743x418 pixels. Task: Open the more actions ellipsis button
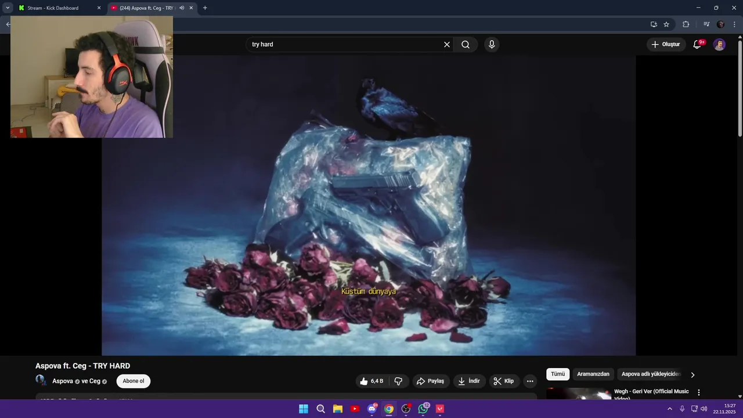[x=530, y=381]
